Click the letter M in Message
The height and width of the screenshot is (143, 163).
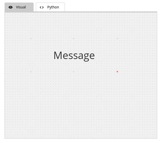click(x=58, y=55)
